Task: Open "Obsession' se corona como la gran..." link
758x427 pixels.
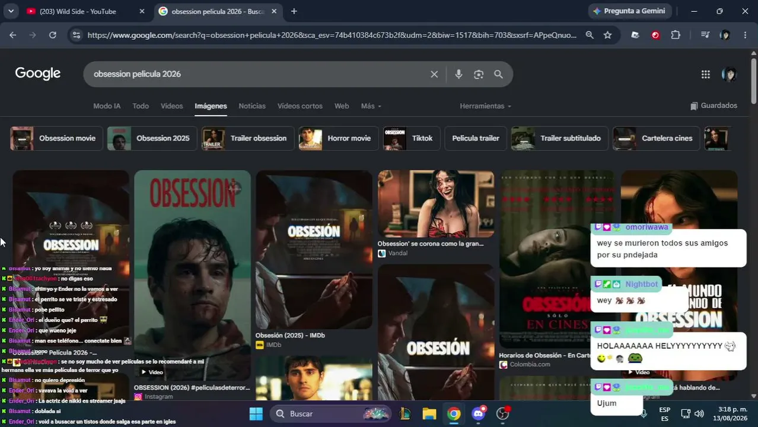Action: pos(431,243)
